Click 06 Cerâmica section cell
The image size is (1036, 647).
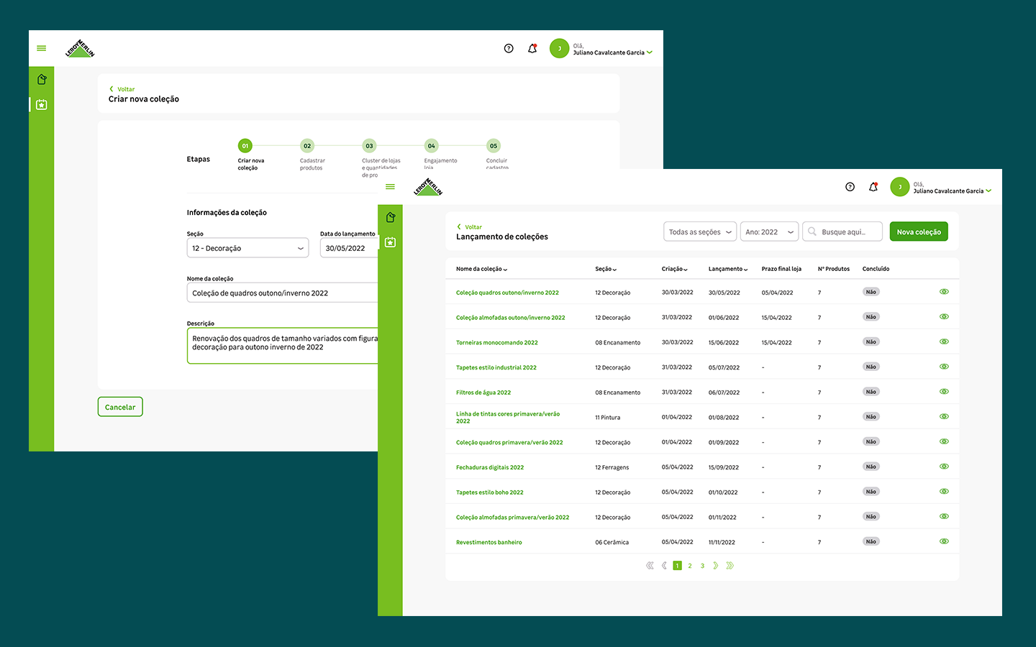pyautogui.click(x=612, y=542)
